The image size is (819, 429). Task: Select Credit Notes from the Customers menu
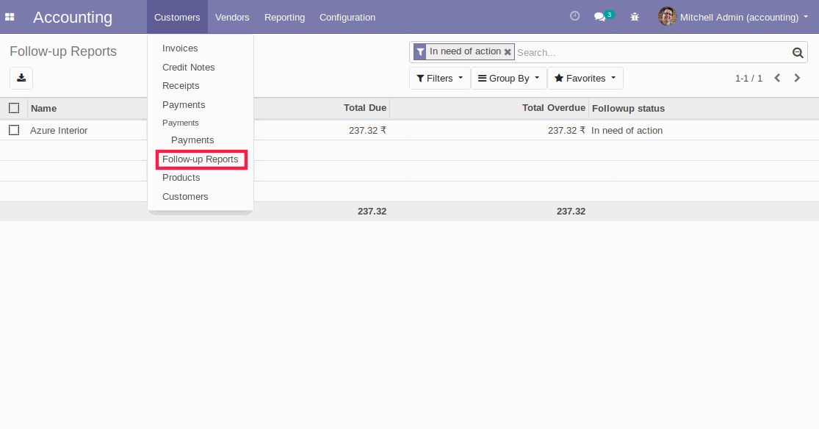click(189, 68)
